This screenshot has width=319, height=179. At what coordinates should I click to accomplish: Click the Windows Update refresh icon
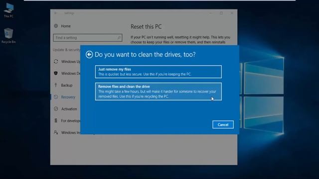(56, 62)
